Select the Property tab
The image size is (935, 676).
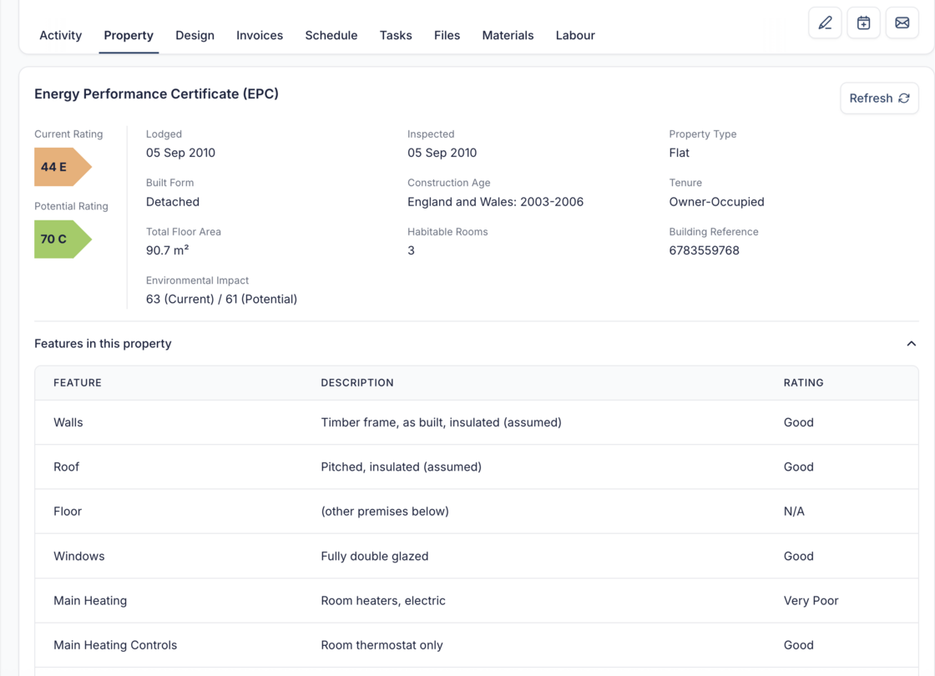click(x=129, y=35)
